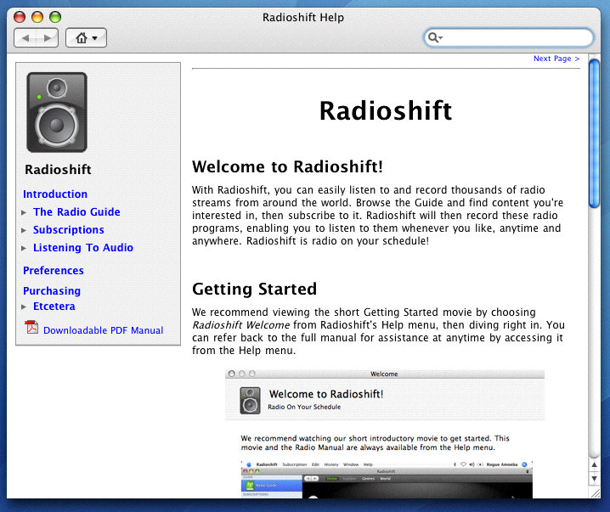Click the scroll up arrow

tap(594, 464)
